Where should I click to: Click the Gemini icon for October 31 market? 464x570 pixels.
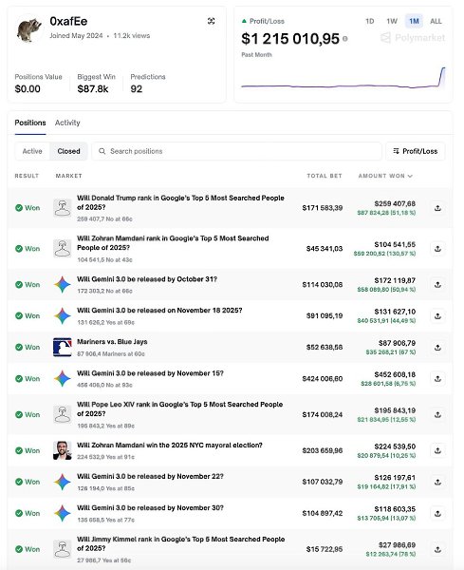click(63, 285)
